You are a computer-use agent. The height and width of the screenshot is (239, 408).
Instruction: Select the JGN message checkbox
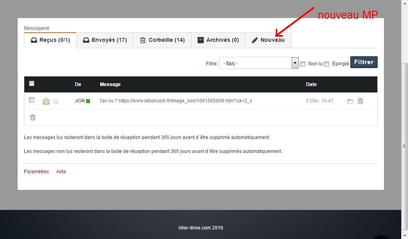pos(32,100)
